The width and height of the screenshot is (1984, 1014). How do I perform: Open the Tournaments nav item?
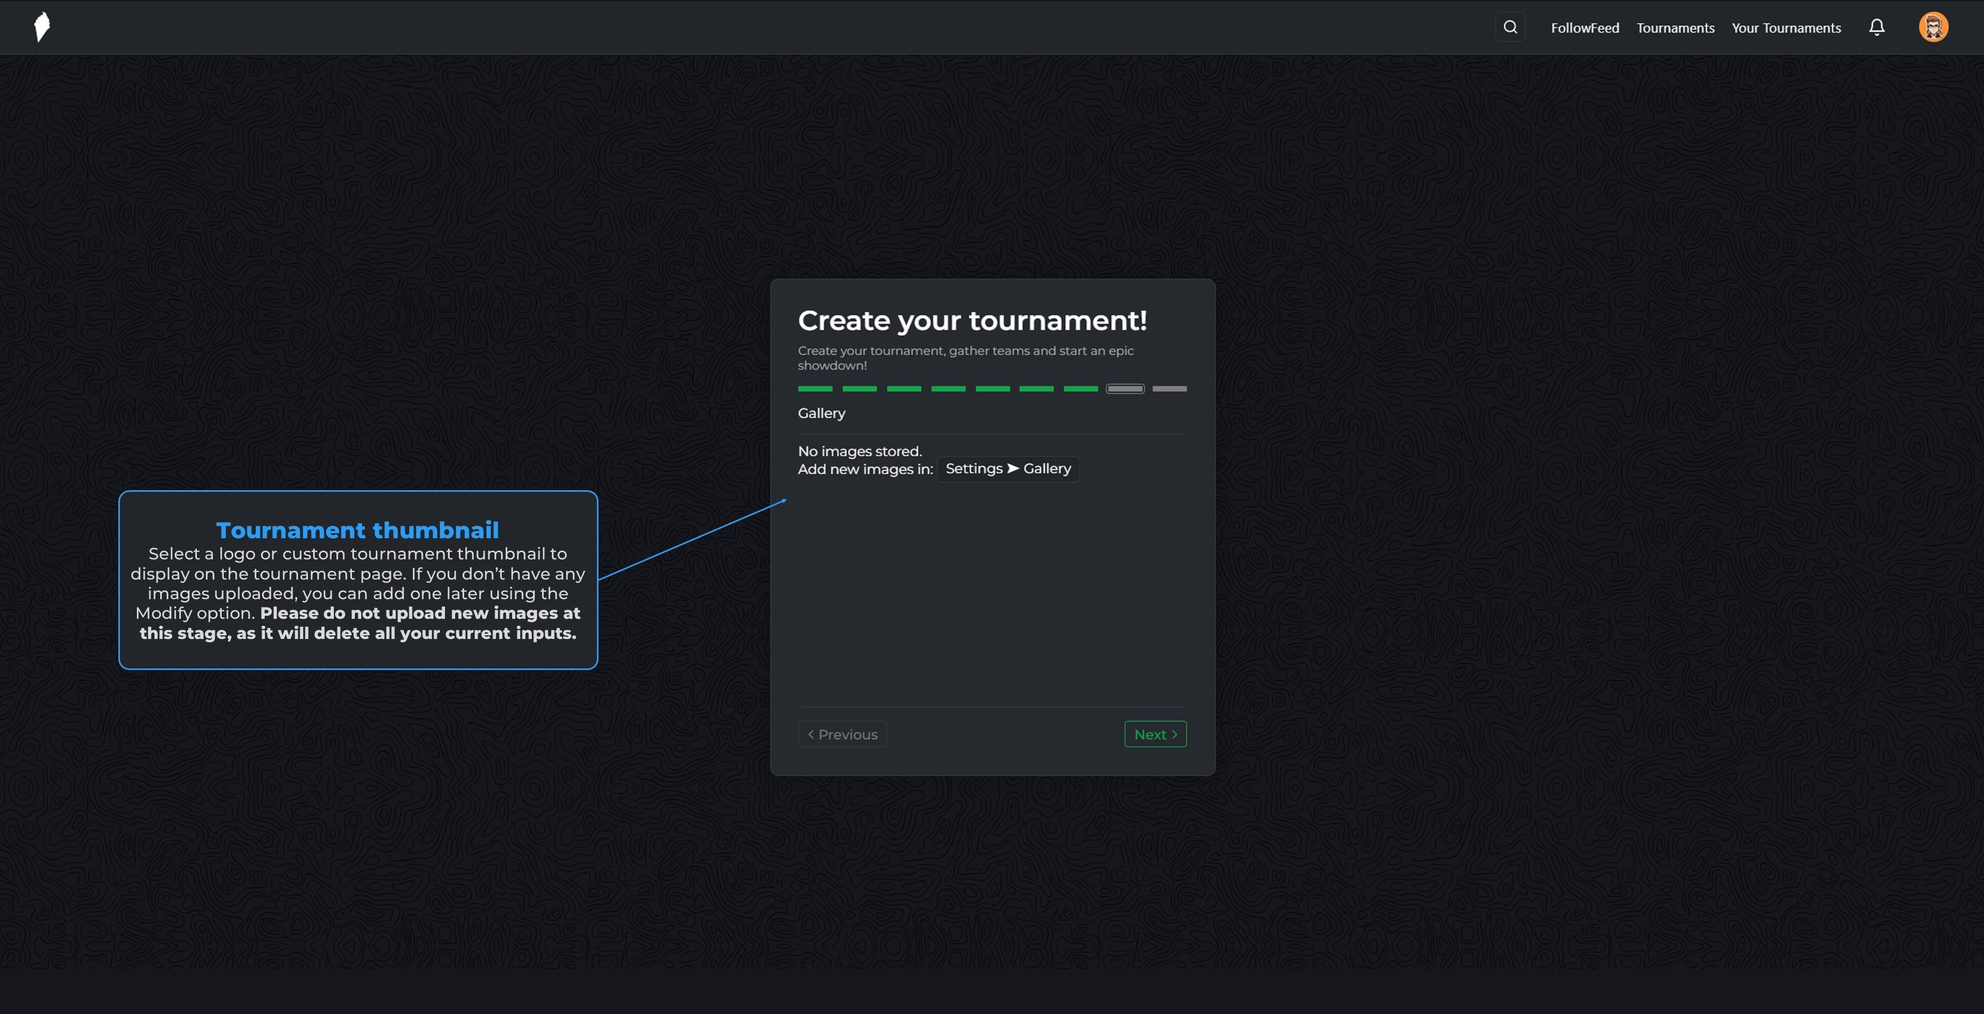pos(1675,28)
